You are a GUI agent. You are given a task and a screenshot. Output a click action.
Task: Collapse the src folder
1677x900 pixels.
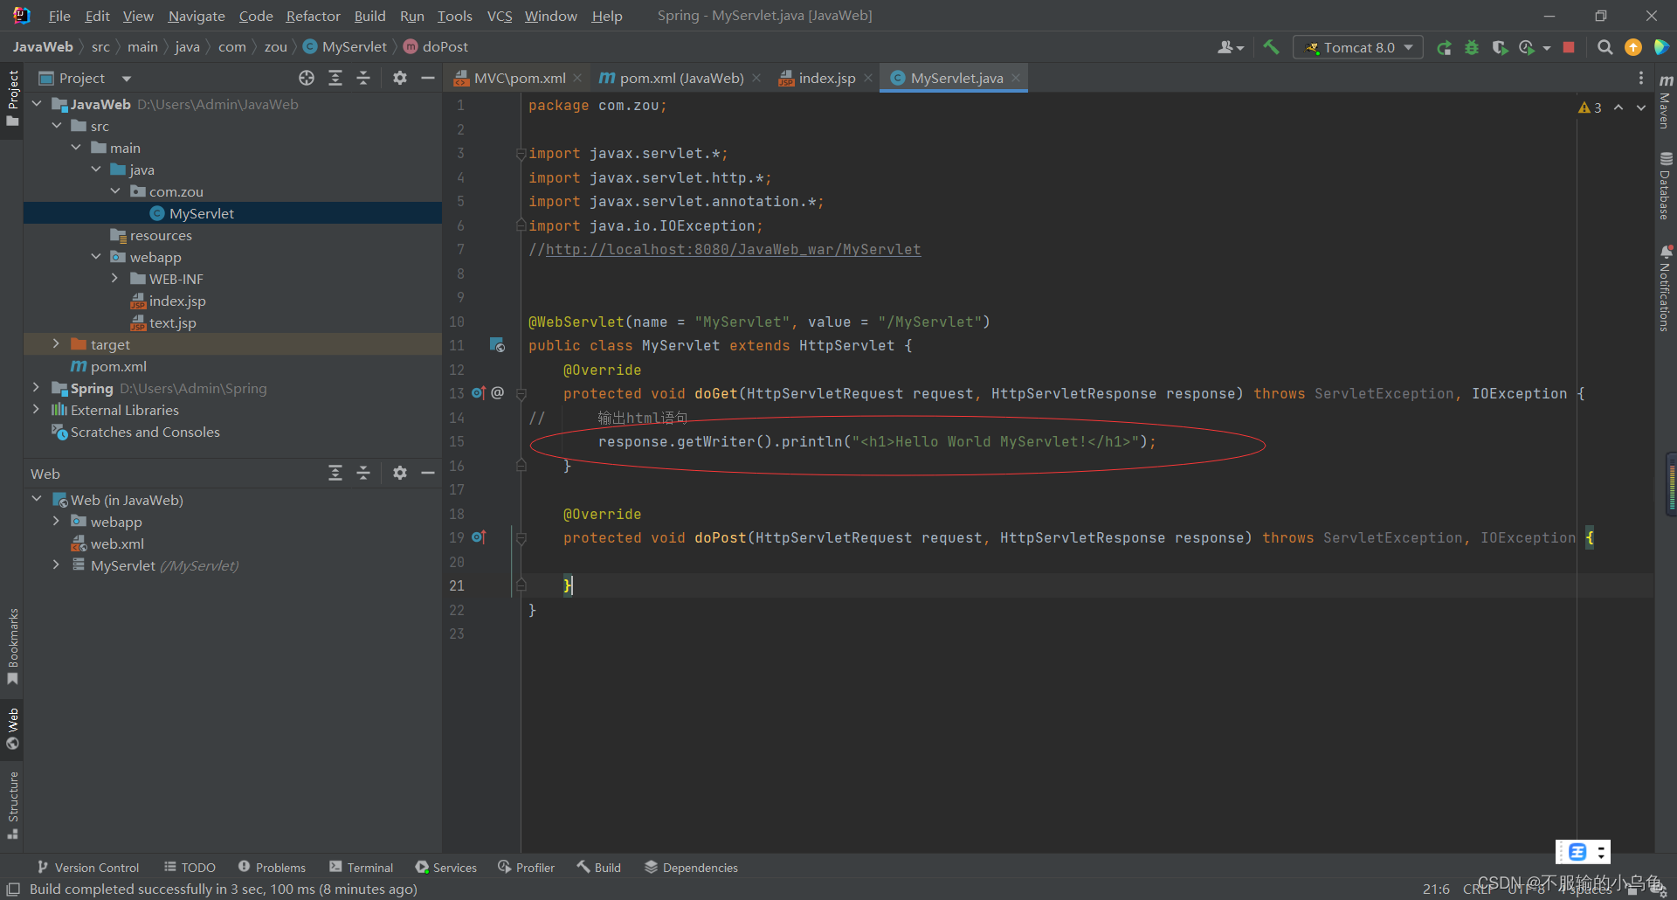57,126
